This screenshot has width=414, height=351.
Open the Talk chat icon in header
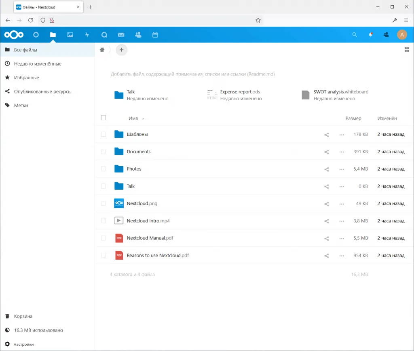pos(104,35)
